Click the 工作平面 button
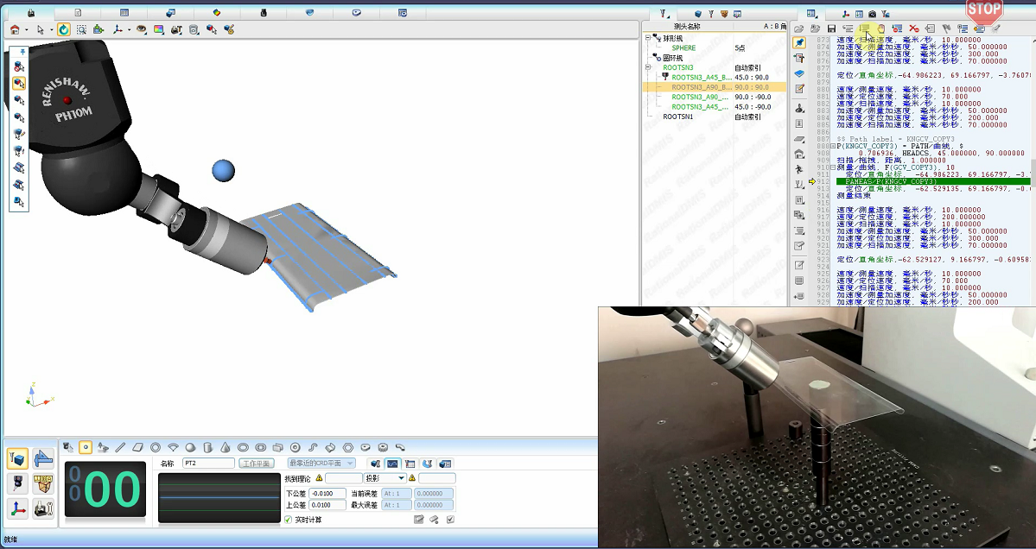Screen dimensions: 1036x549 point(257,464)
